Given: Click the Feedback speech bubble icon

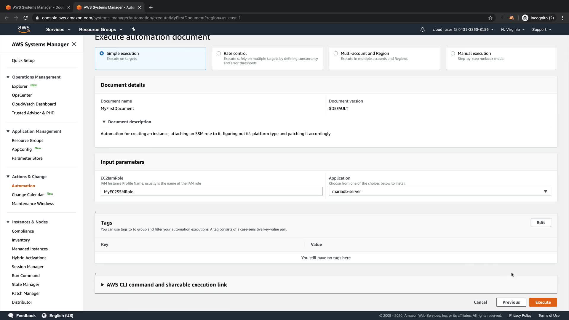Looking at the screenshot, I should tap(11, 316).
